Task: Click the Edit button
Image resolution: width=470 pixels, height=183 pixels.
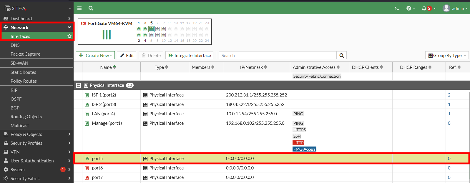Action: [127, 55]
